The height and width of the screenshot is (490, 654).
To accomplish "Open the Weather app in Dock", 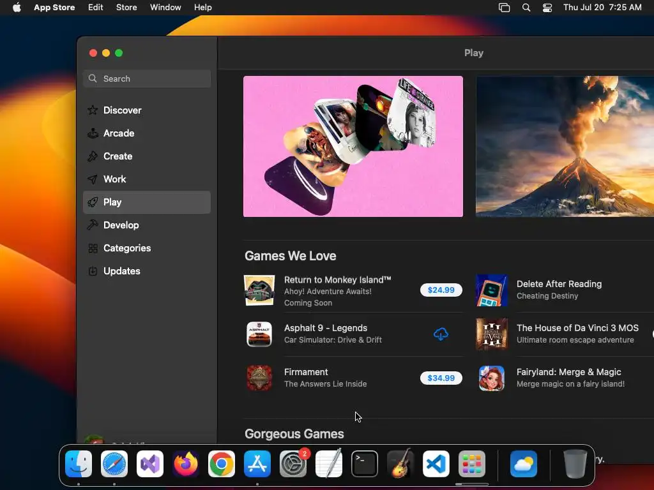I will pos(524,464).
